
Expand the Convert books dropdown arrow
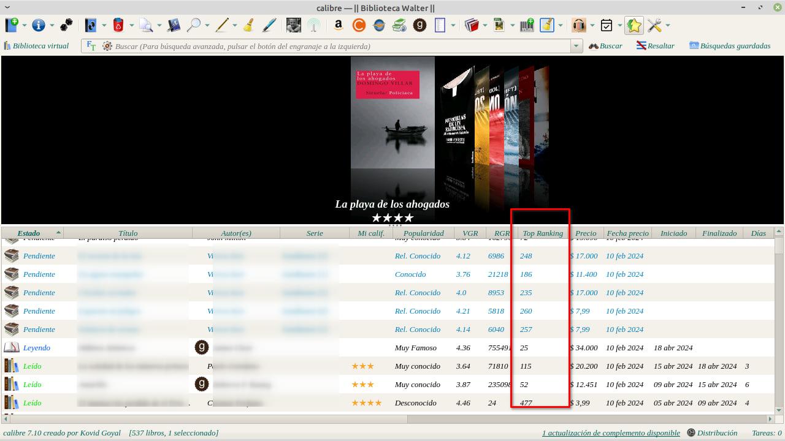tap(104, 26)
